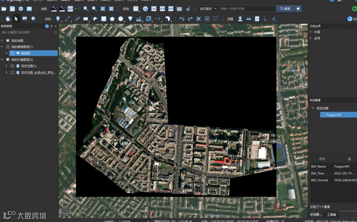
Task: Click the layer name search field
Action: click(26, 32)
